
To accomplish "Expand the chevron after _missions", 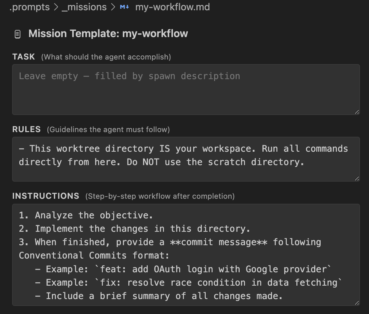I will [112, 7].
